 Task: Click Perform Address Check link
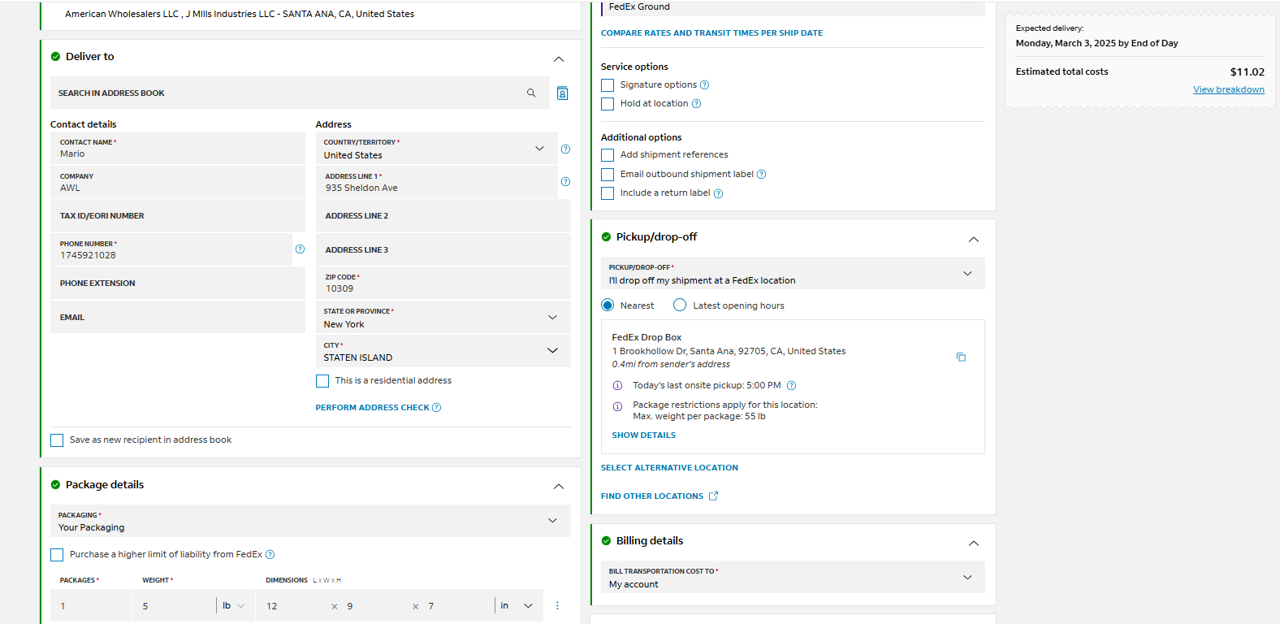point(372,408)
